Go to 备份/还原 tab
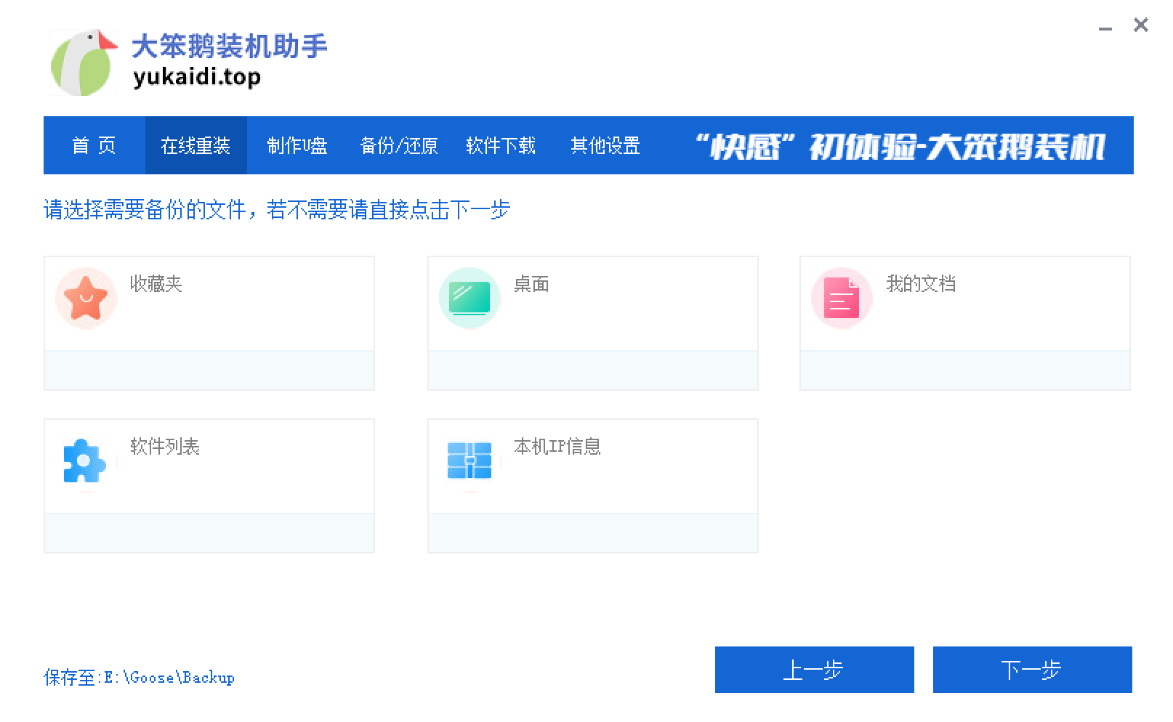The height and width of the screenshot is (722, 1173). (399, 145)
